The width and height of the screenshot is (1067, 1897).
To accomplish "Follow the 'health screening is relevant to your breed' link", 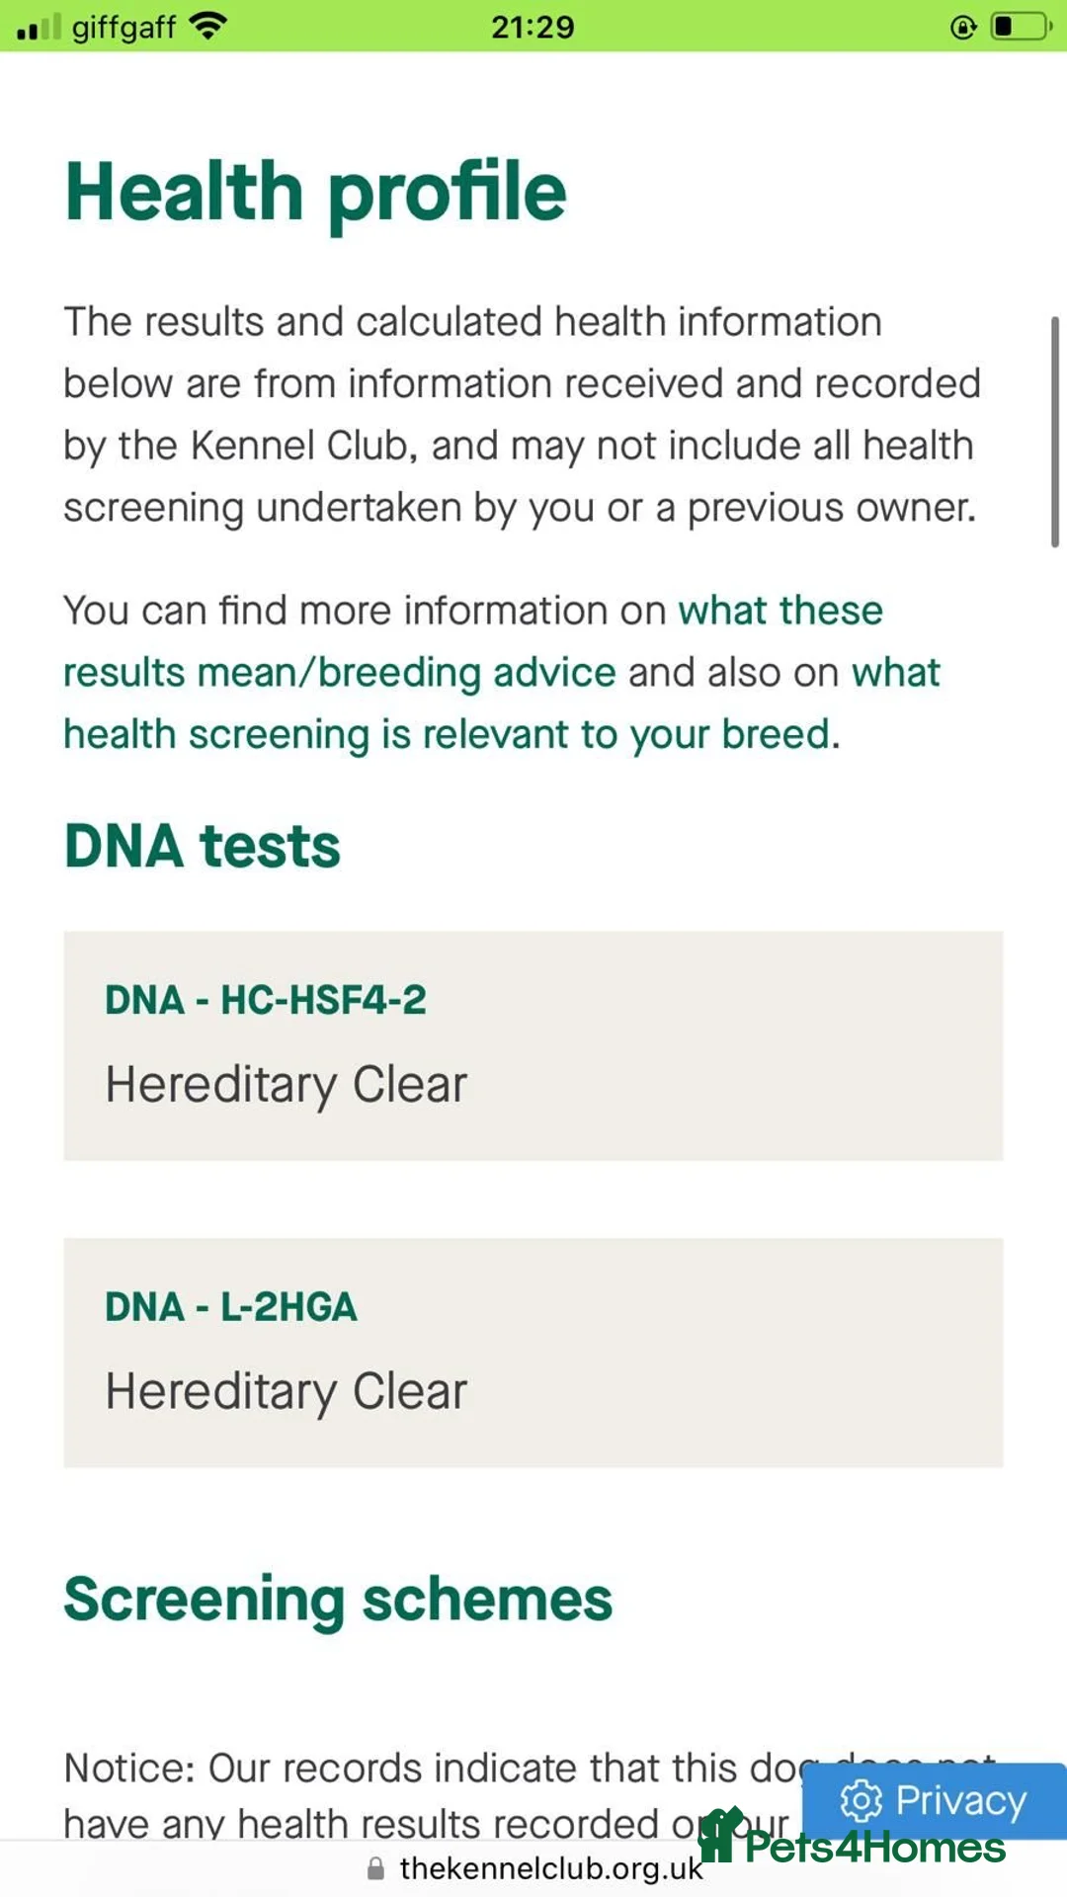I will click(446, 734).
